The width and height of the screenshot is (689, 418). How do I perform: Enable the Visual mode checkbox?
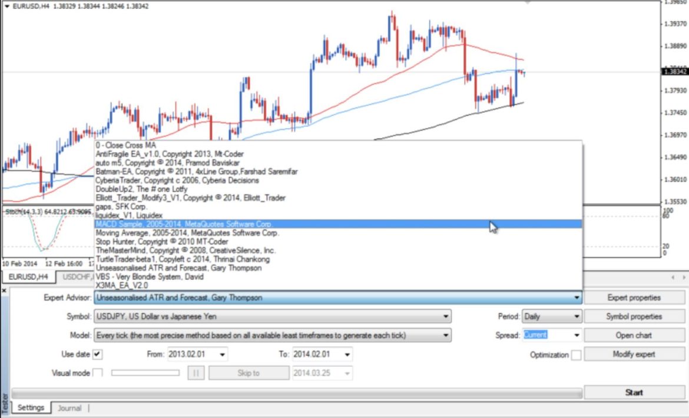click(x=98, y=372)
